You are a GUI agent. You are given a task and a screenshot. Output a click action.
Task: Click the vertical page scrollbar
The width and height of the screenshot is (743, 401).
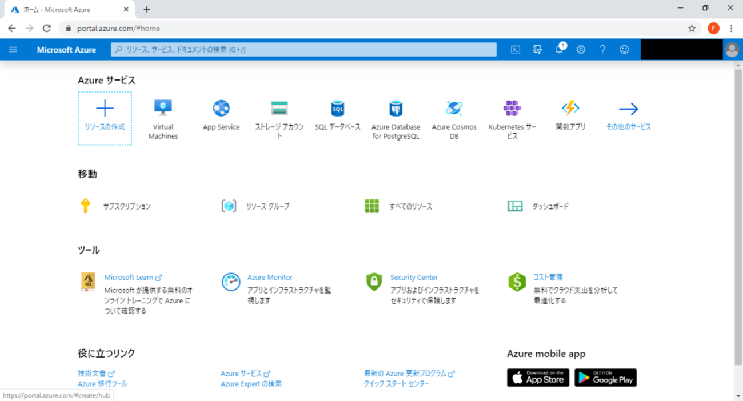point(738,217)
